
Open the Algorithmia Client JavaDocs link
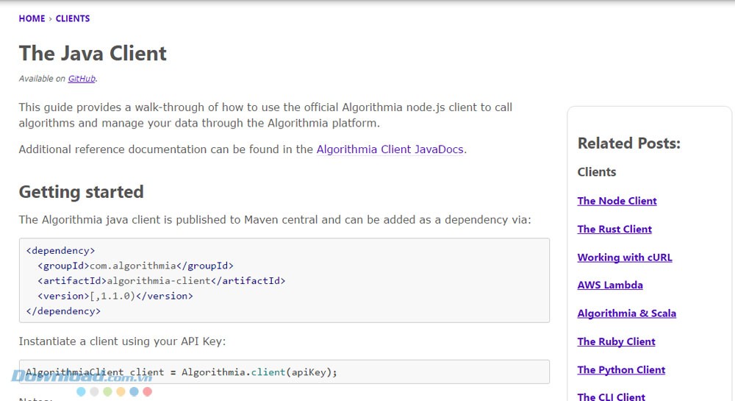point(390,149)
